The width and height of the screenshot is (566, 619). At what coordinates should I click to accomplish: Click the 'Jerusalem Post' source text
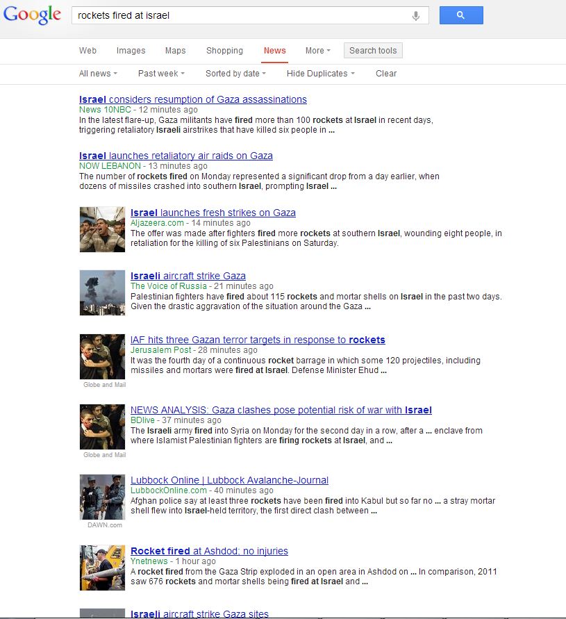click(160, 349)
